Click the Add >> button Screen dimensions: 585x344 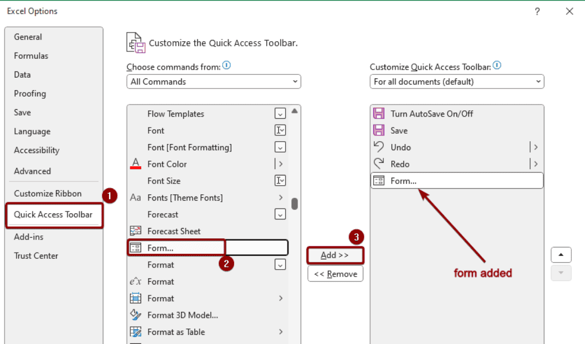pos(335,255)
